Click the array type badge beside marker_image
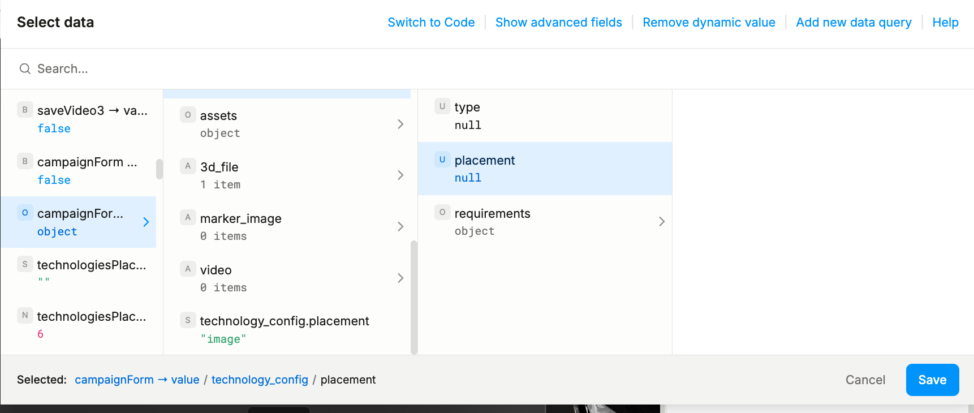The image size is (974, 413). pos(188,218)
